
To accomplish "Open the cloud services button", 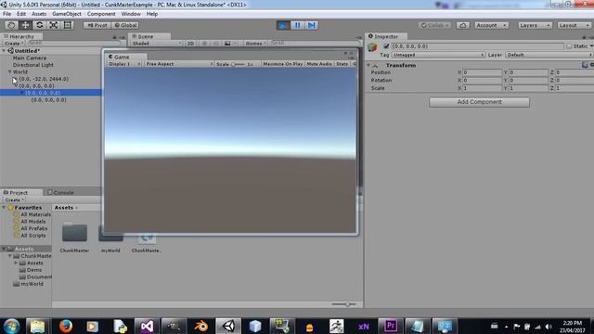I will 462,25.
